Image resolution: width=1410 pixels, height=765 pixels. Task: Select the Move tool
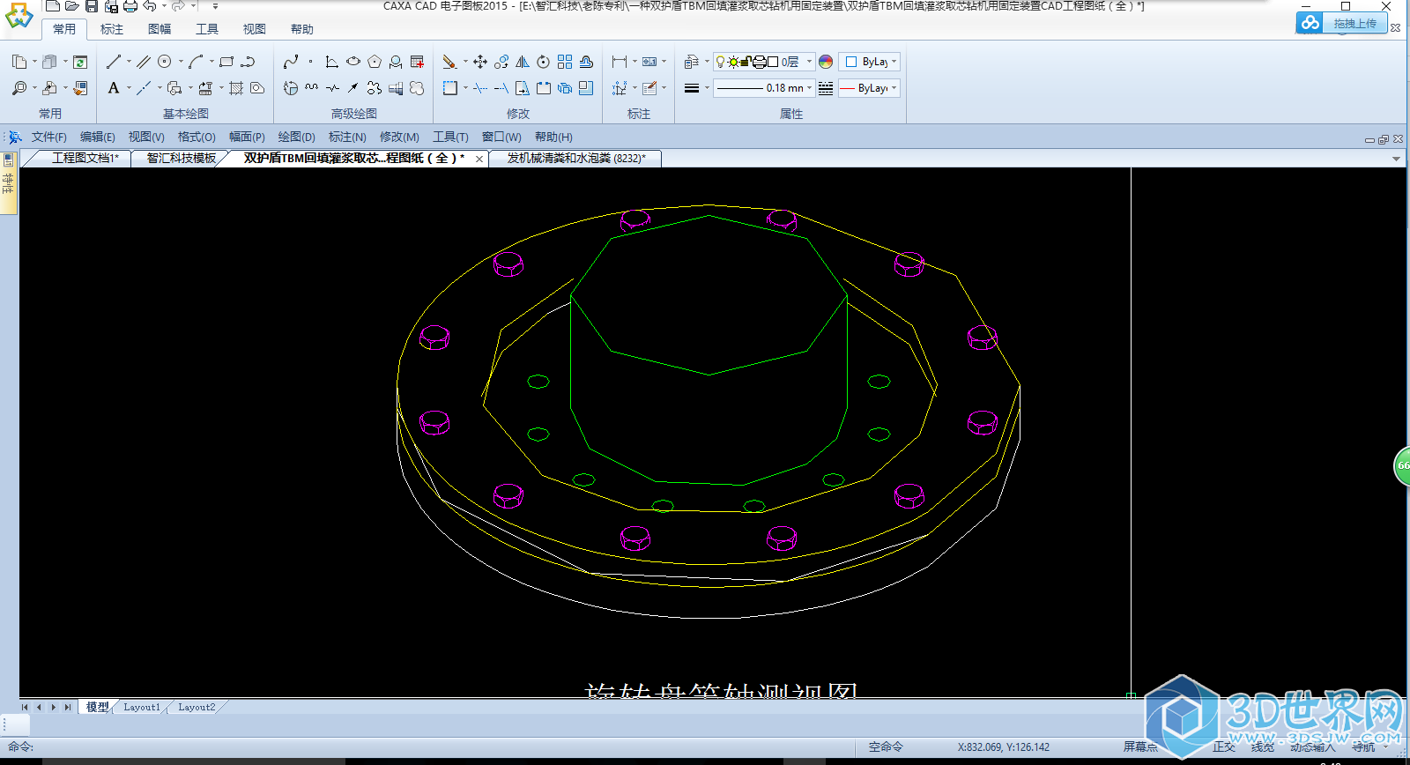pyautogui.click(x=480, y=62)
